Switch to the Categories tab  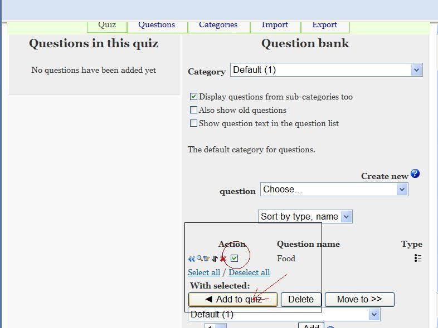pos(218,25)
